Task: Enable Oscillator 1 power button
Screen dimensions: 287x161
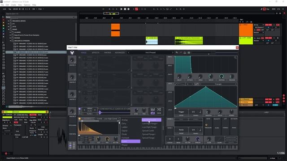Action: click(79, 58)
